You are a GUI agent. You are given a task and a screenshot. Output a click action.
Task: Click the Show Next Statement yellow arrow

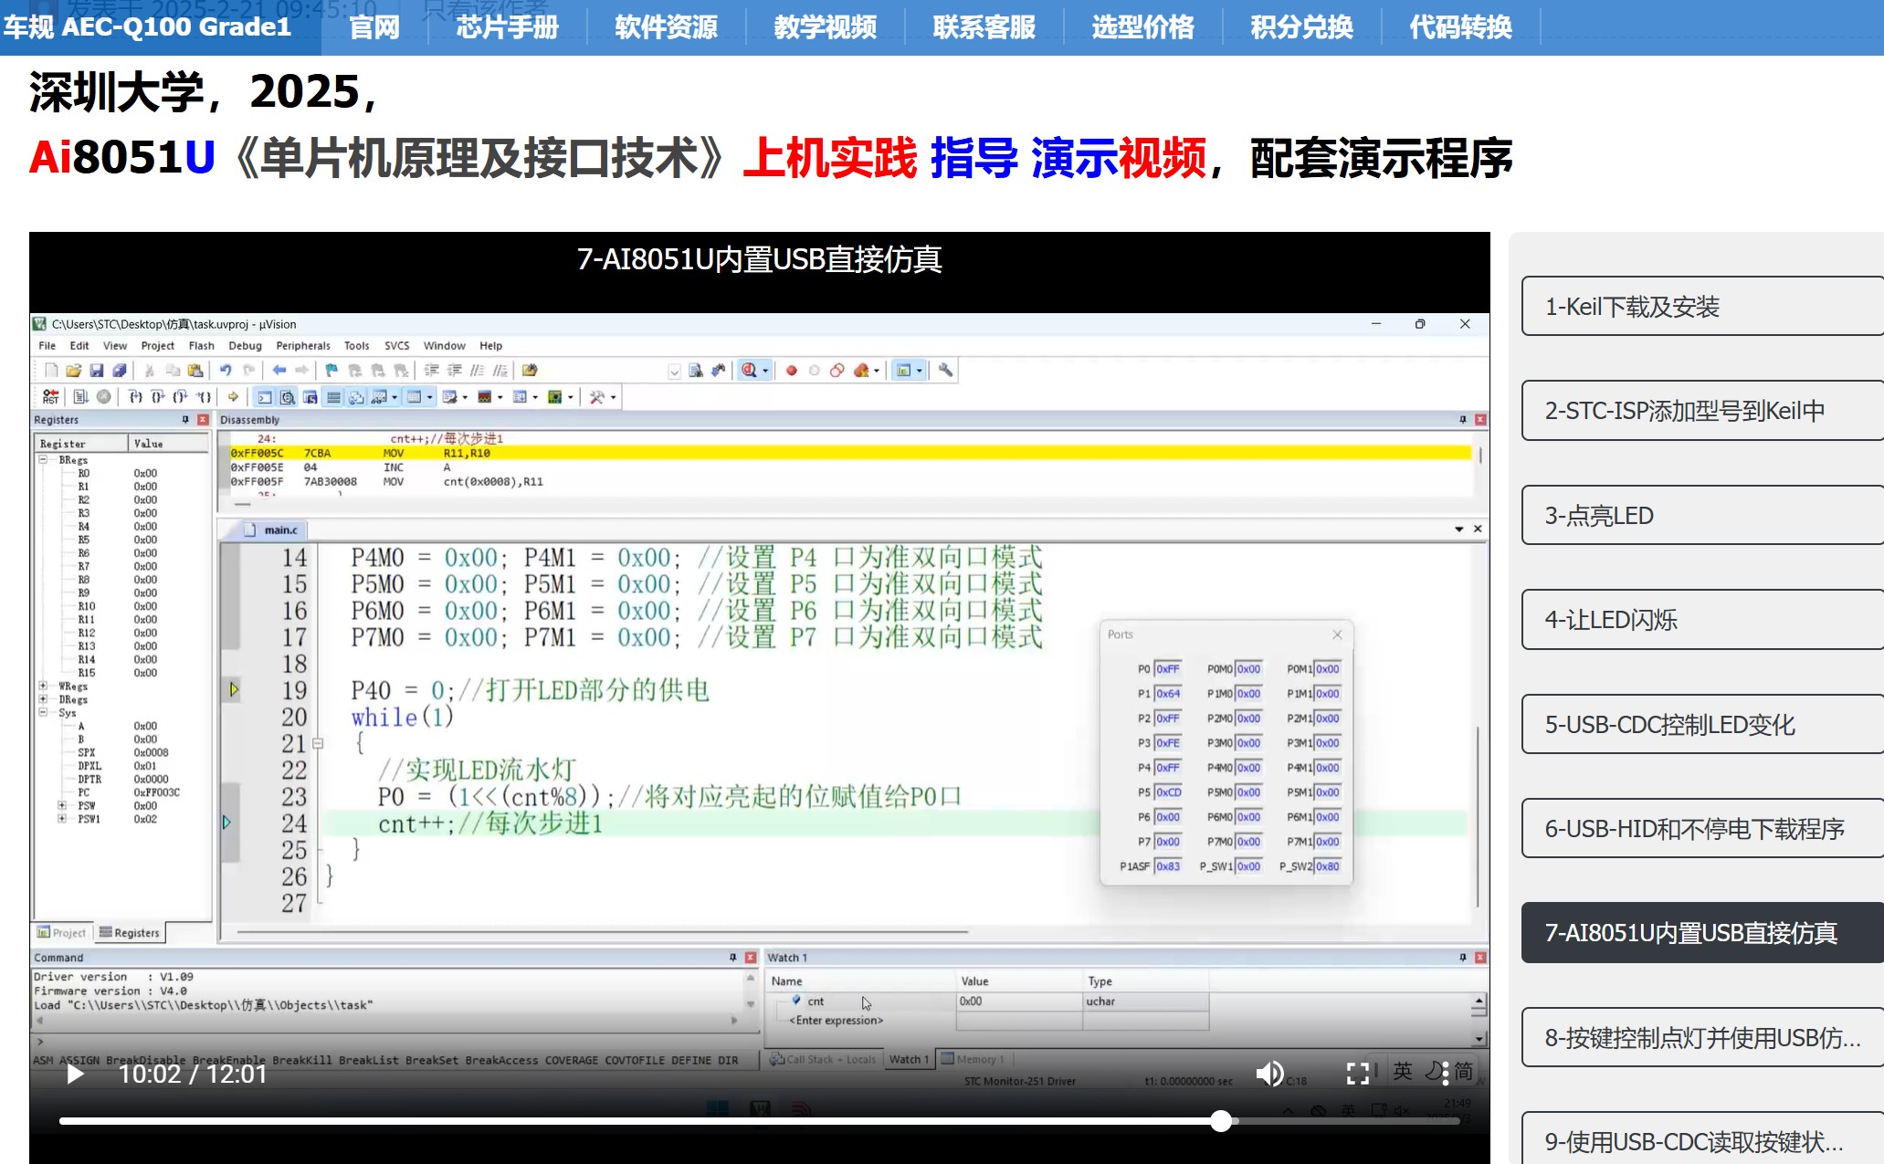click(234, 397)
